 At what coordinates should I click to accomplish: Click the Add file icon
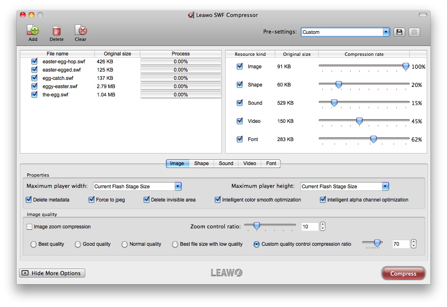tap(33, 30)
